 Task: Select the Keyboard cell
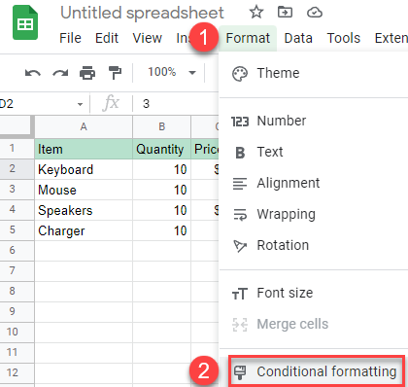tap(84, 169)
